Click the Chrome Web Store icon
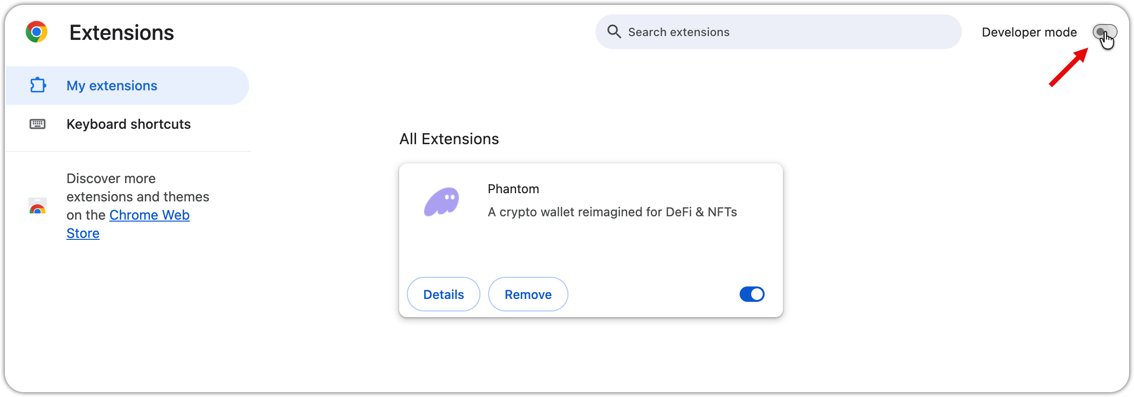This screenshot has width=1134, height=397. tap(38, 206)
